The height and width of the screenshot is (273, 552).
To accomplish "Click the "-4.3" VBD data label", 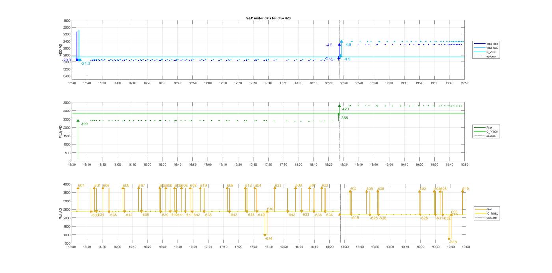I will (x=329, y=45).
